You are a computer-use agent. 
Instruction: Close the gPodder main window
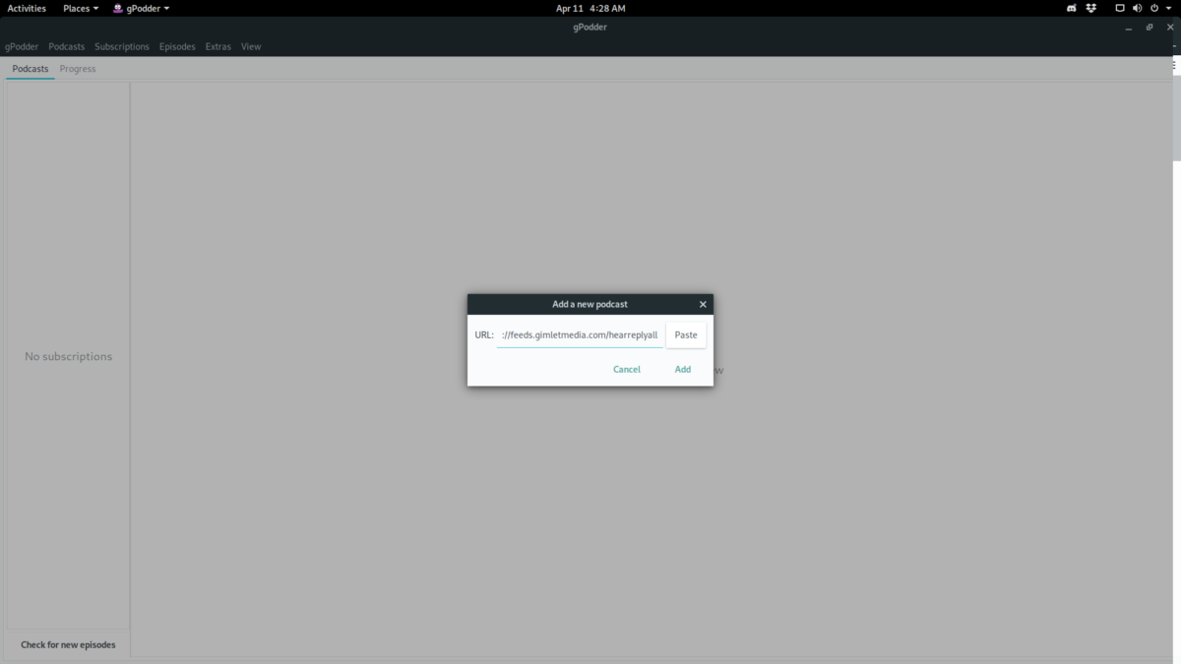point(1169,28)
